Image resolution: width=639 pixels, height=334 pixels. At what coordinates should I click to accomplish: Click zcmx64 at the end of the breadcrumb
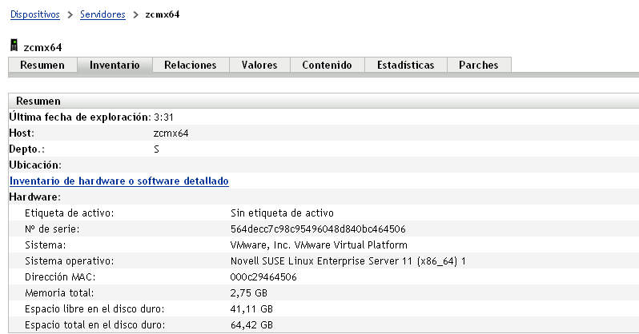coord(163,14)
